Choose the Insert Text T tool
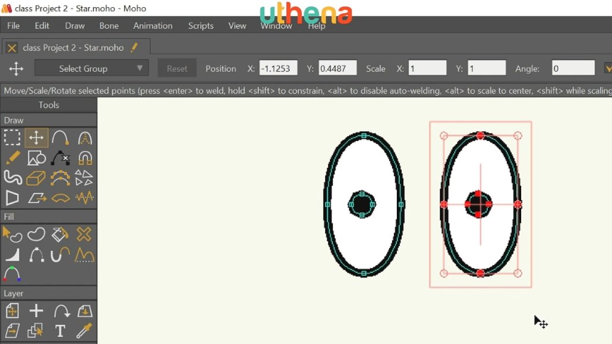Screen dimensions: 612x344 click(x=60, y=331)
